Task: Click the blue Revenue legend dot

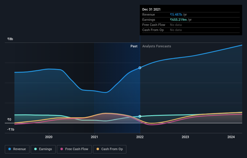Action: point(10,149)
